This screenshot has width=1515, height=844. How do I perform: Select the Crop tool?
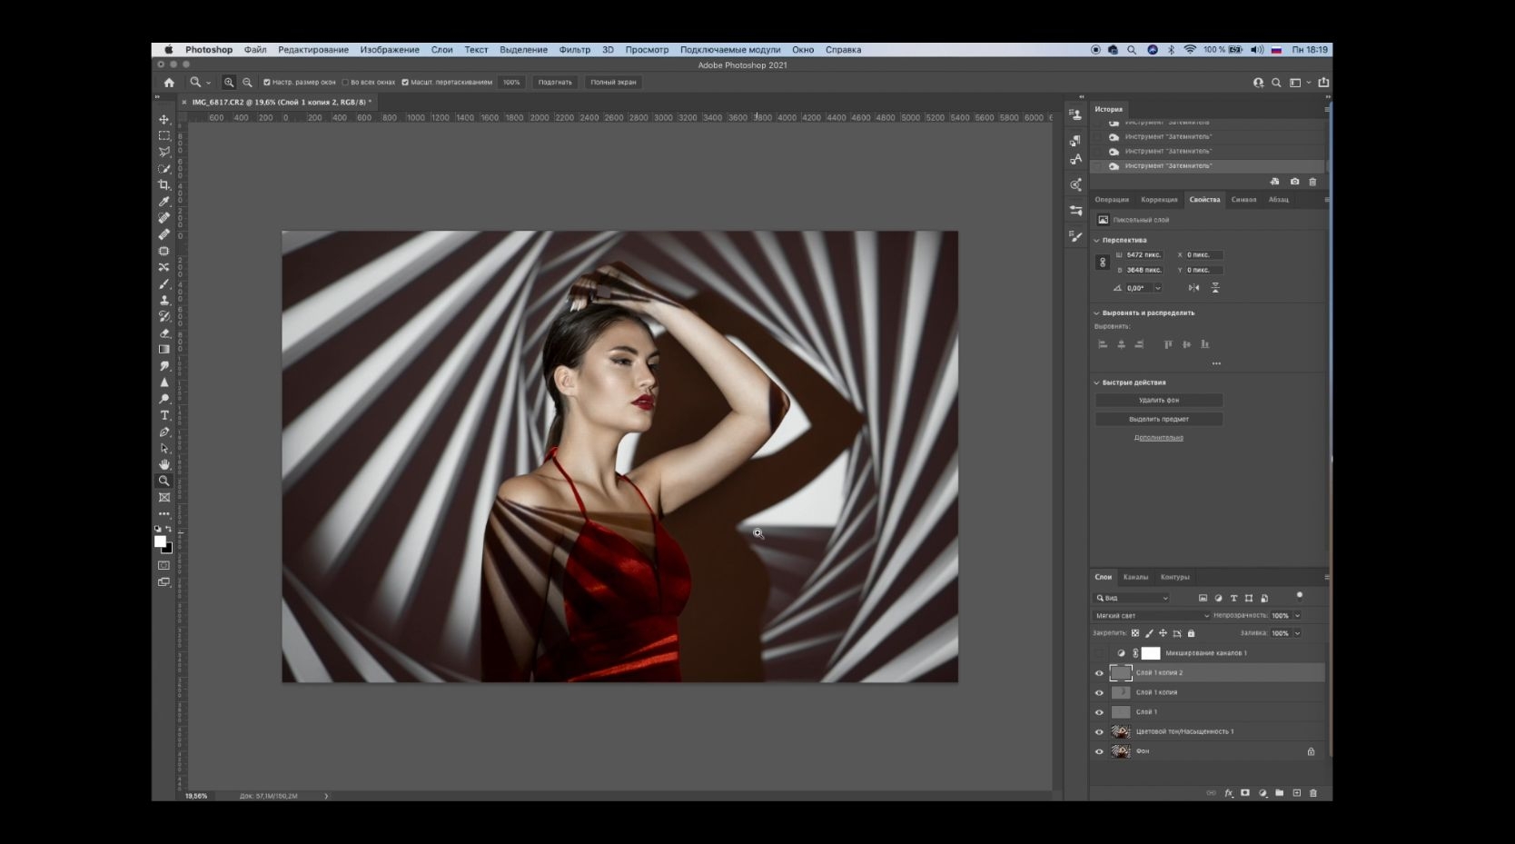pos(164,184)
